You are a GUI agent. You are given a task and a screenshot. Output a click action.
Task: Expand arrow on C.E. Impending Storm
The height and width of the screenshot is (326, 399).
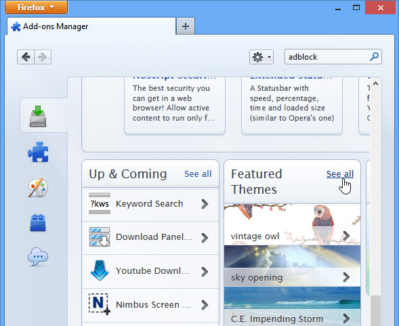click(x=346, y=319)
